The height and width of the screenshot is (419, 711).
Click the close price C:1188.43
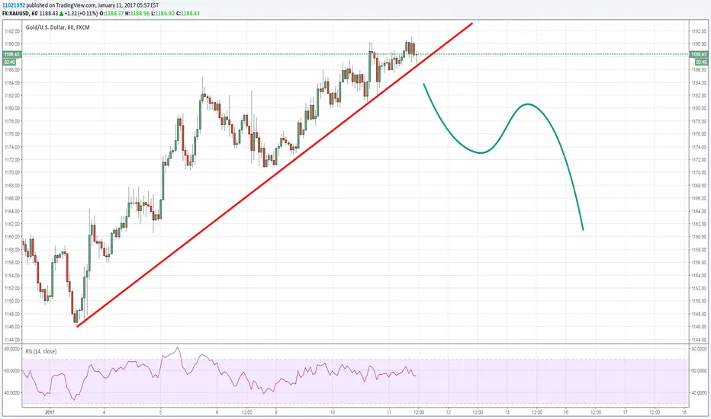(187, 14)
